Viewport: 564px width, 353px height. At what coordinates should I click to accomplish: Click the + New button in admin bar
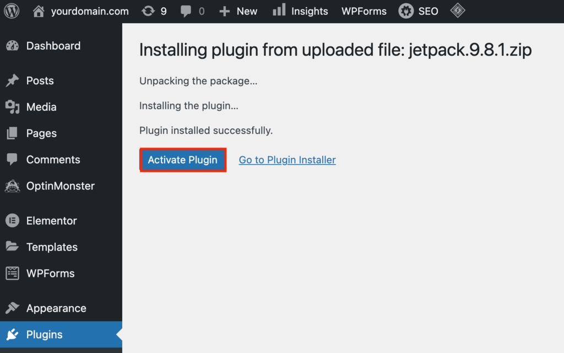coord(238,11)
